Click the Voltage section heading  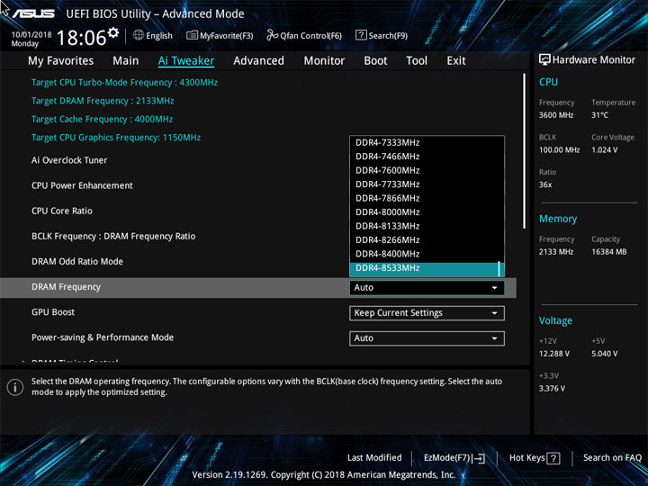[x=555, y=320]
